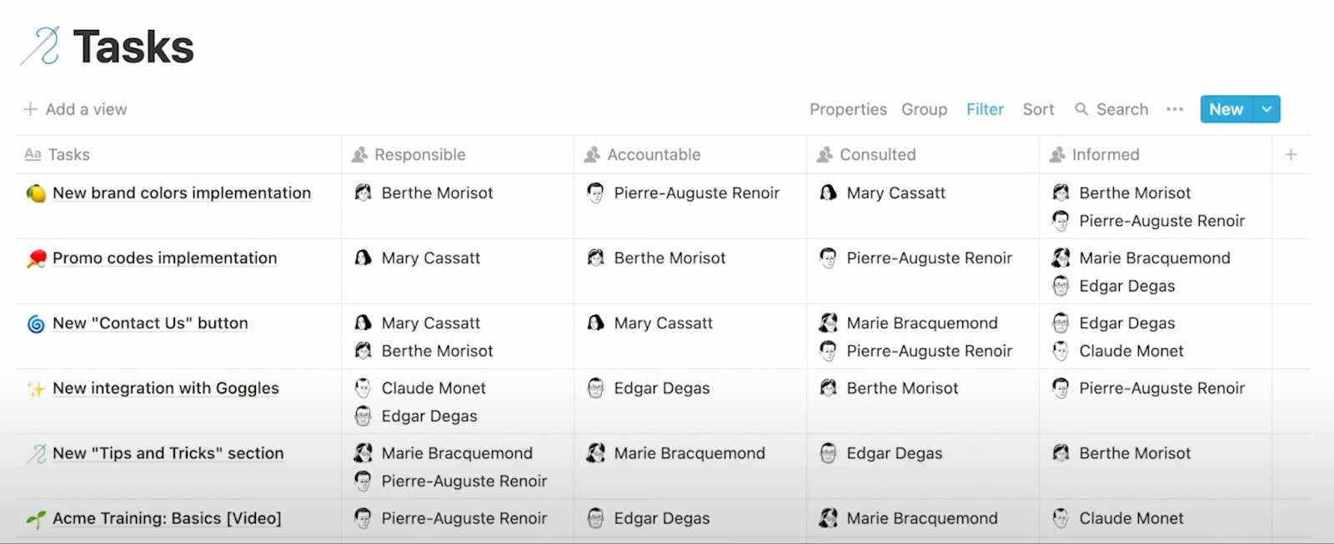Image resolution: width=1334 pixels, height=544 pixels.
Task: Open the Responsible column header menu
Action: [419, 154]
